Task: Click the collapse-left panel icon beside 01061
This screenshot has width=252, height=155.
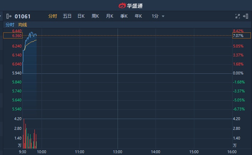Action: tap(9, 16)
